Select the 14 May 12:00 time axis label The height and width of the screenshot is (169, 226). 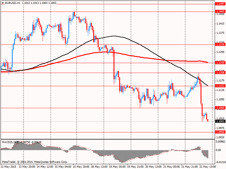click(x=45, y=167)
